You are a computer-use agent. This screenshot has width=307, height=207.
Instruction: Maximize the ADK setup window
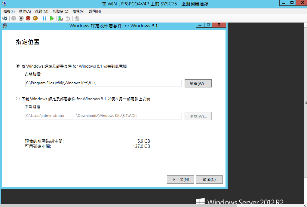pos(208,25)
